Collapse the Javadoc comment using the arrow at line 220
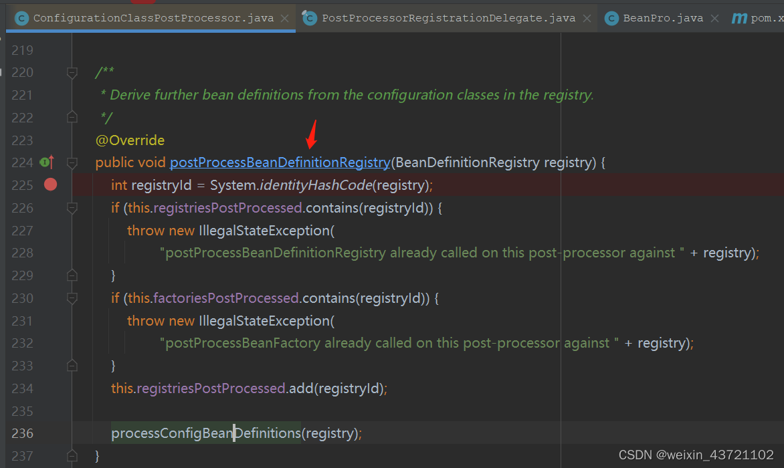This screenshot has height=468, width=784. click(72, 72)
